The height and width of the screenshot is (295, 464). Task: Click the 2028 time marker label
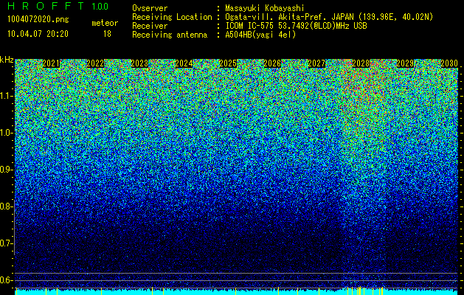tap(361, 63)
